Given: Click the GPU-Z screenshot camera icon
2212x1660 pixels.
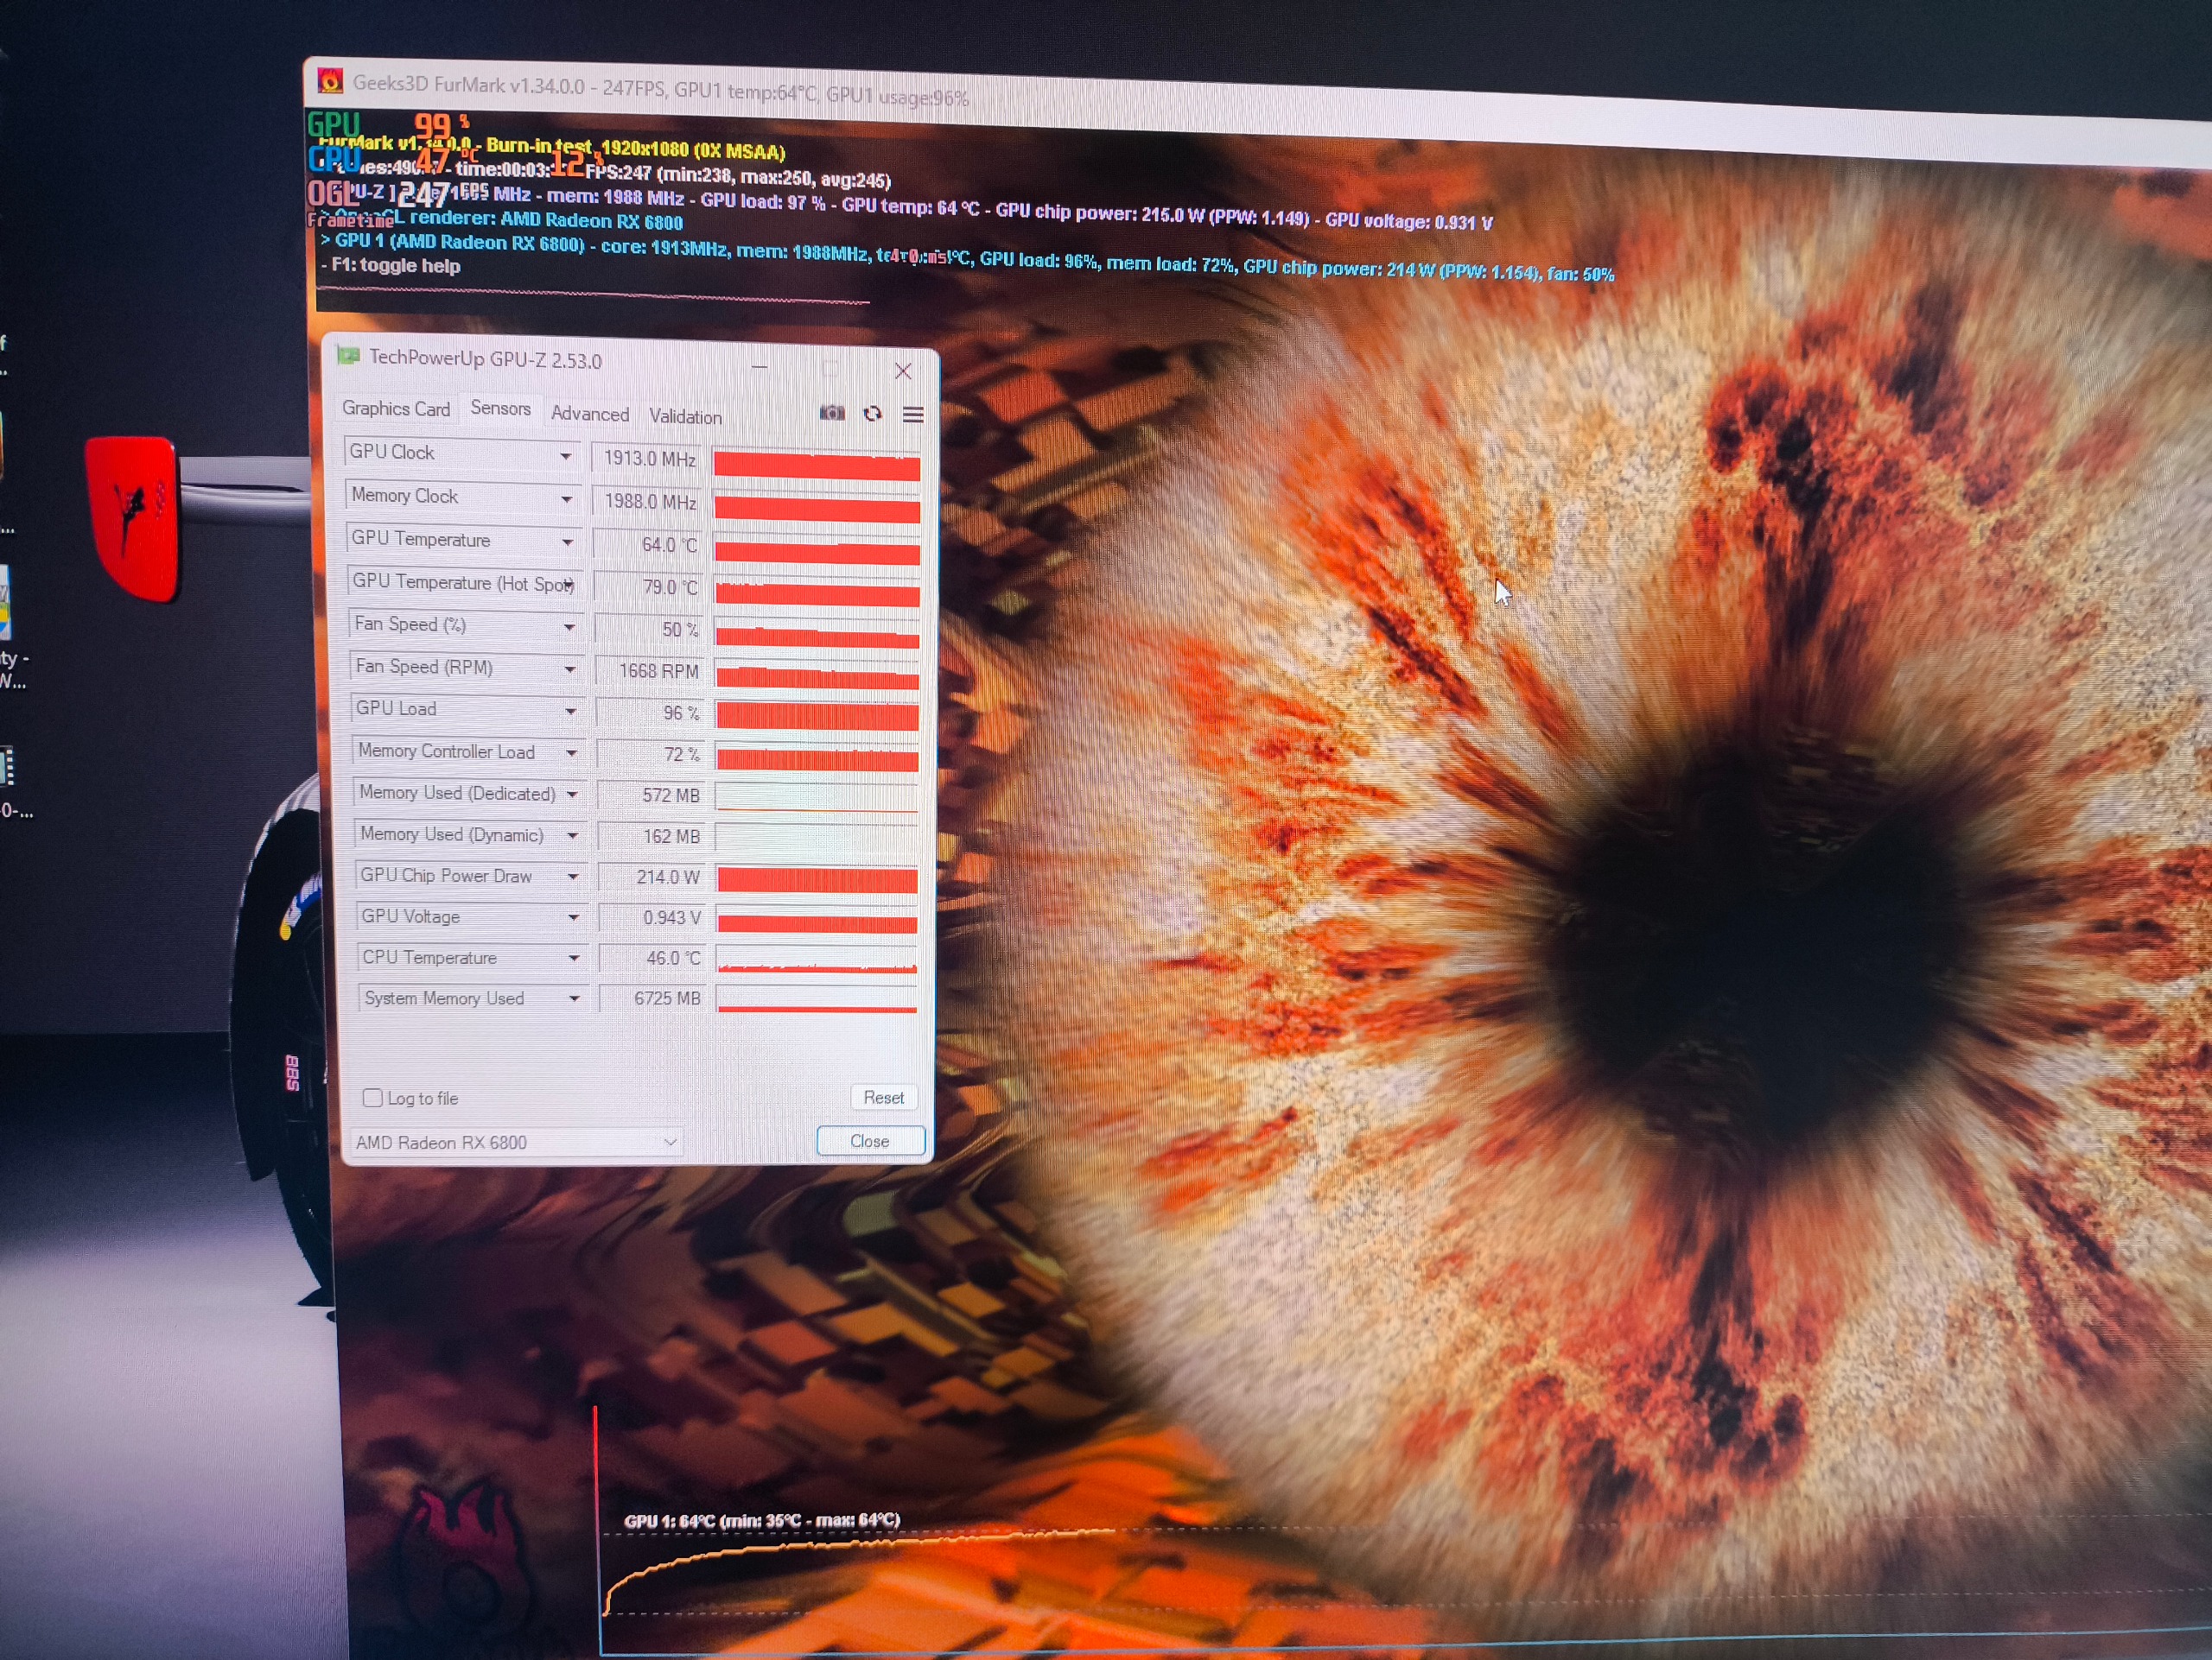Looking at the screenshot, I should [x=832, y=413].
